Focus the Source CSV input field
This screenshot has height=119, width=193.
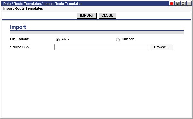(x=102, y=47)
